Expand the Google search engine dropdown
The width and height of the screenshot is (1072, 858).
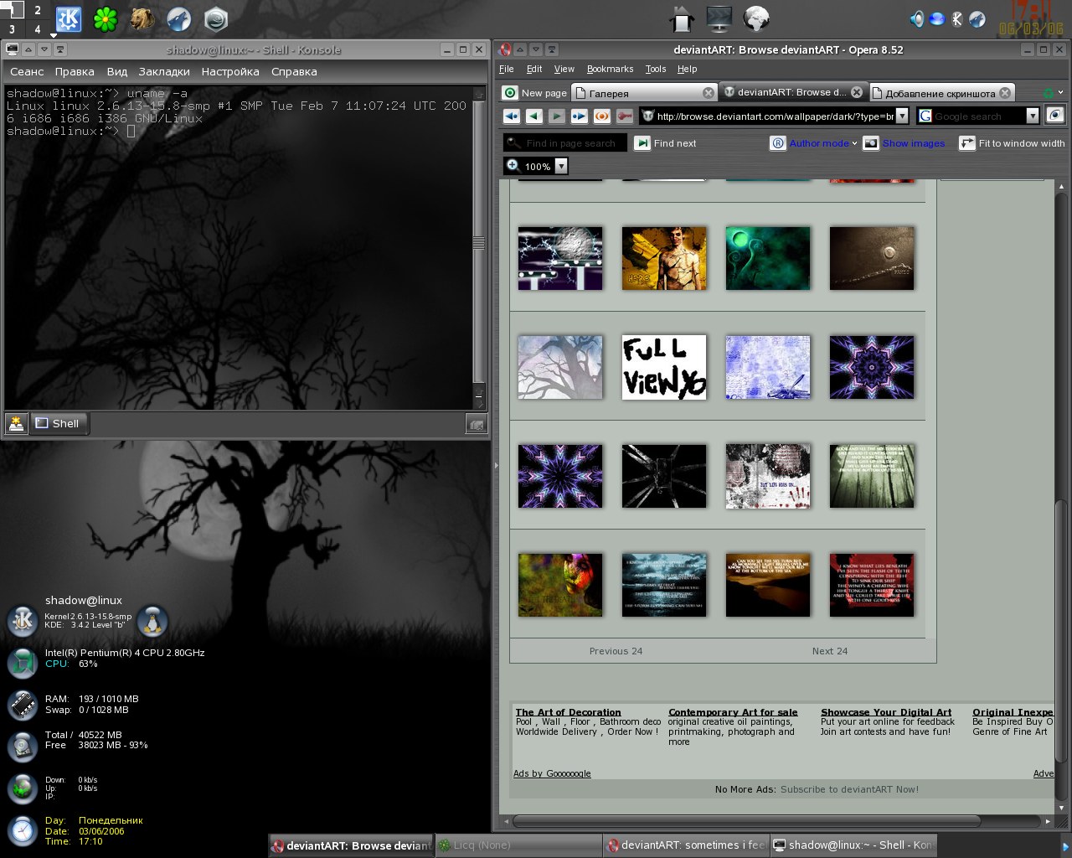(x=1033, y=116)
